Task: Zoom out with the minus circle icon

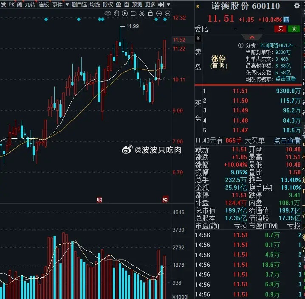Action: [167, 14]
